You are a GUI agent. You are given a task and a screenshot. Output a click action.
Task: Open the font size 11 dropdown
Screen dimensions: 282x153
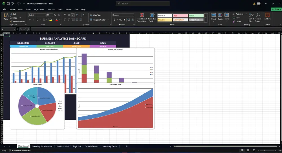pyautogui.click(x=52, y=15)
